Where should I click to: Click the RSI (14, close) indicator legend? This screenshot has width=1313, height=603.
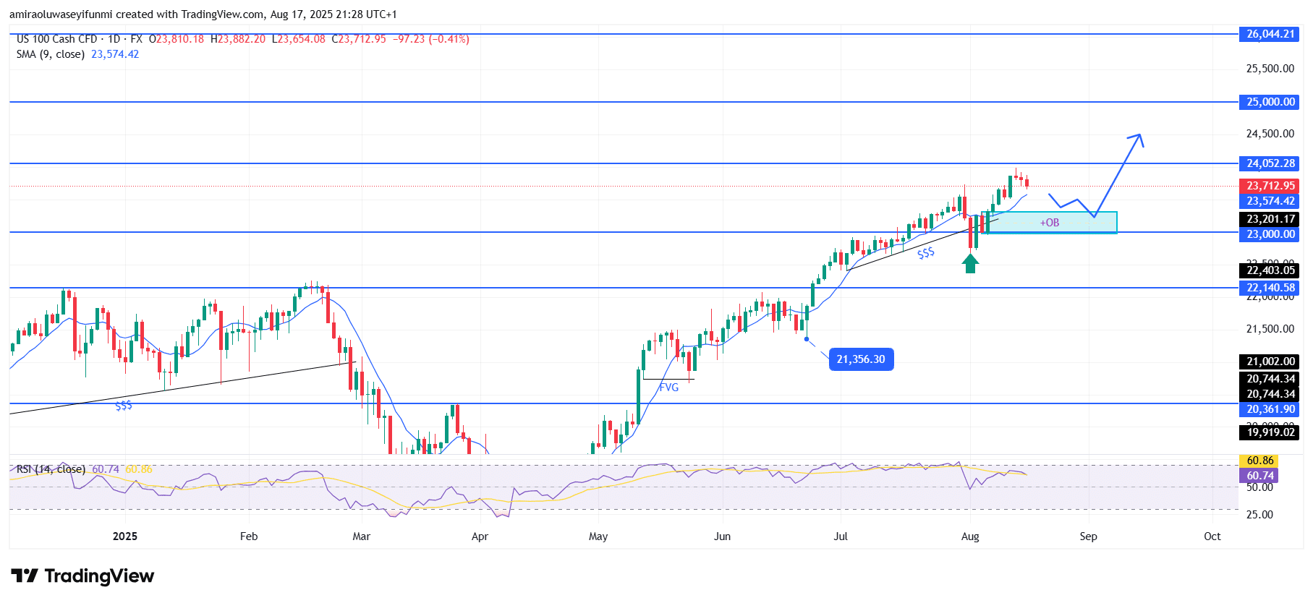point(51,469)
